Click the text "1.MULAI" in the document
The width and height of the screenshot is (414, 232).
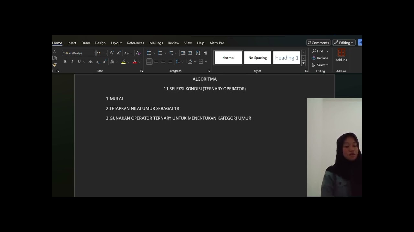[114, 99]
